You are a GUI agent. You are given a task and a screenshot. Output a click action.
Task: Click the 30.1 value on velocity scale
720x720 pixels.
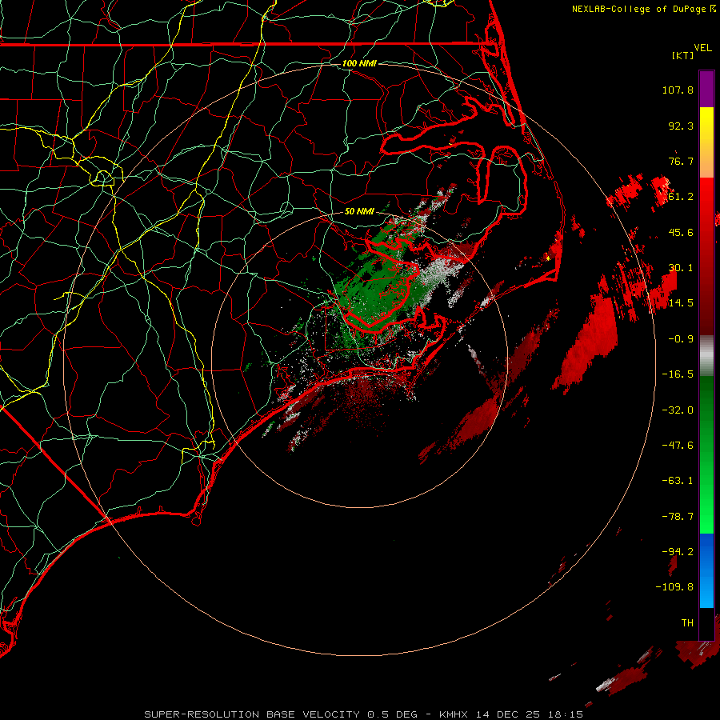[x=681, y=268]
